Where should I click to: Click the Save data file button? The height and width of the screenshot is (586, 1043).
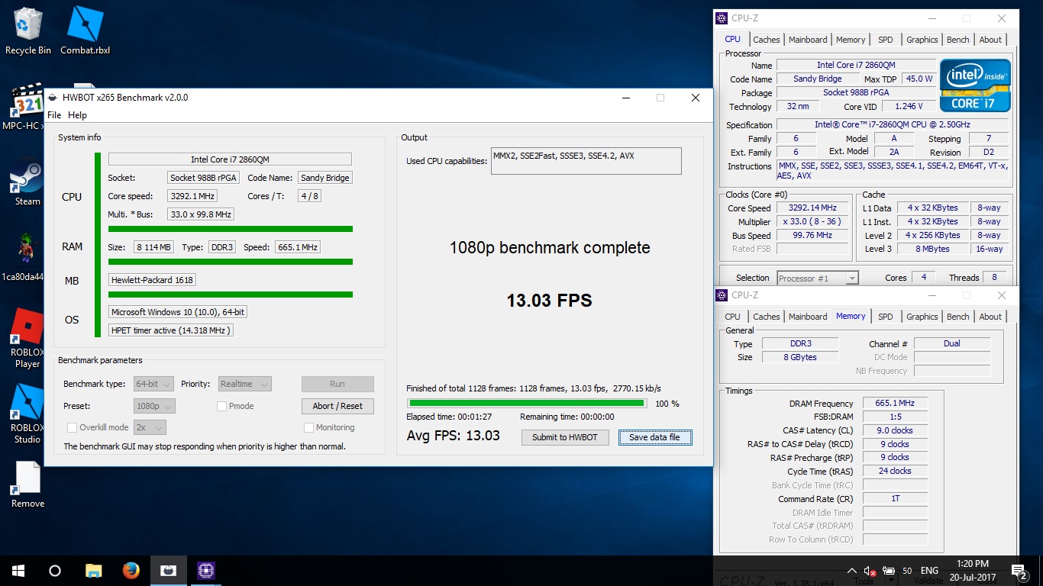click(654, 437)
